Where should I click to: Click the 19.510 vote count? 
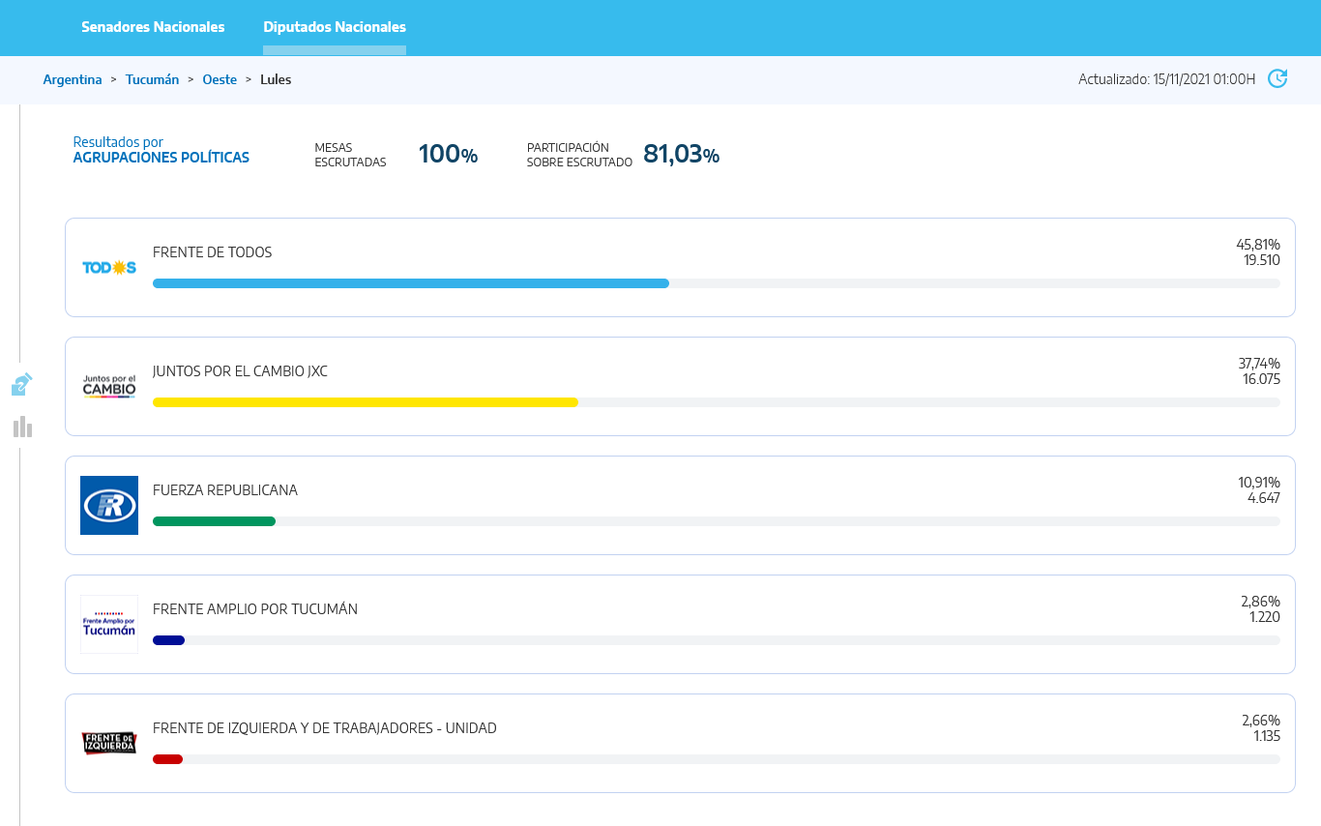tap(1262, 260)
